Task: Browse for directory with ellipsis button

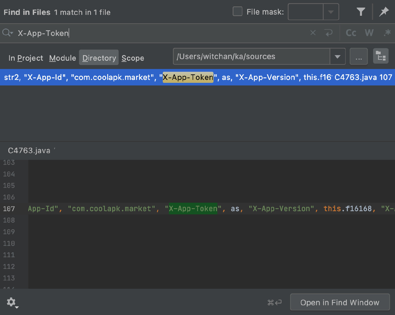Action: click(x=358, y=57)
